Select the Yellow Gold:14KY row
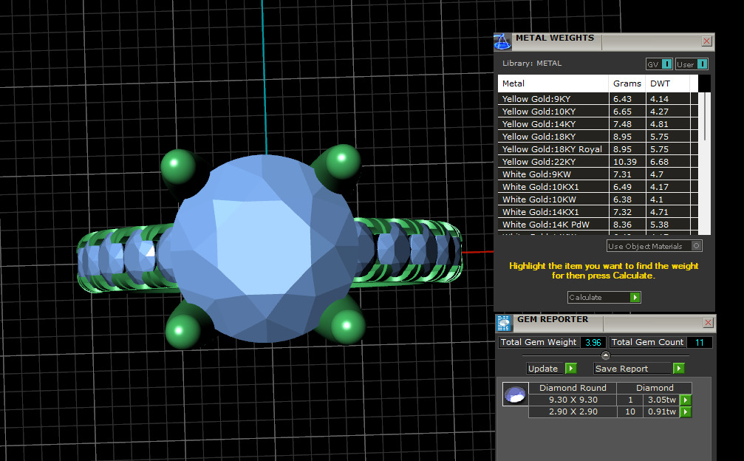 click(x=598, y=124)
